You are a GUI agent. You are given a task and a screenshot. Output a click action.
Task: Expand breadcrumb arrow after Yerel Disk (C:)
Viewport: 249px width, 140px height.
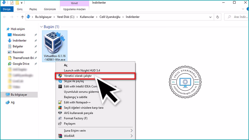pos(77,17)
